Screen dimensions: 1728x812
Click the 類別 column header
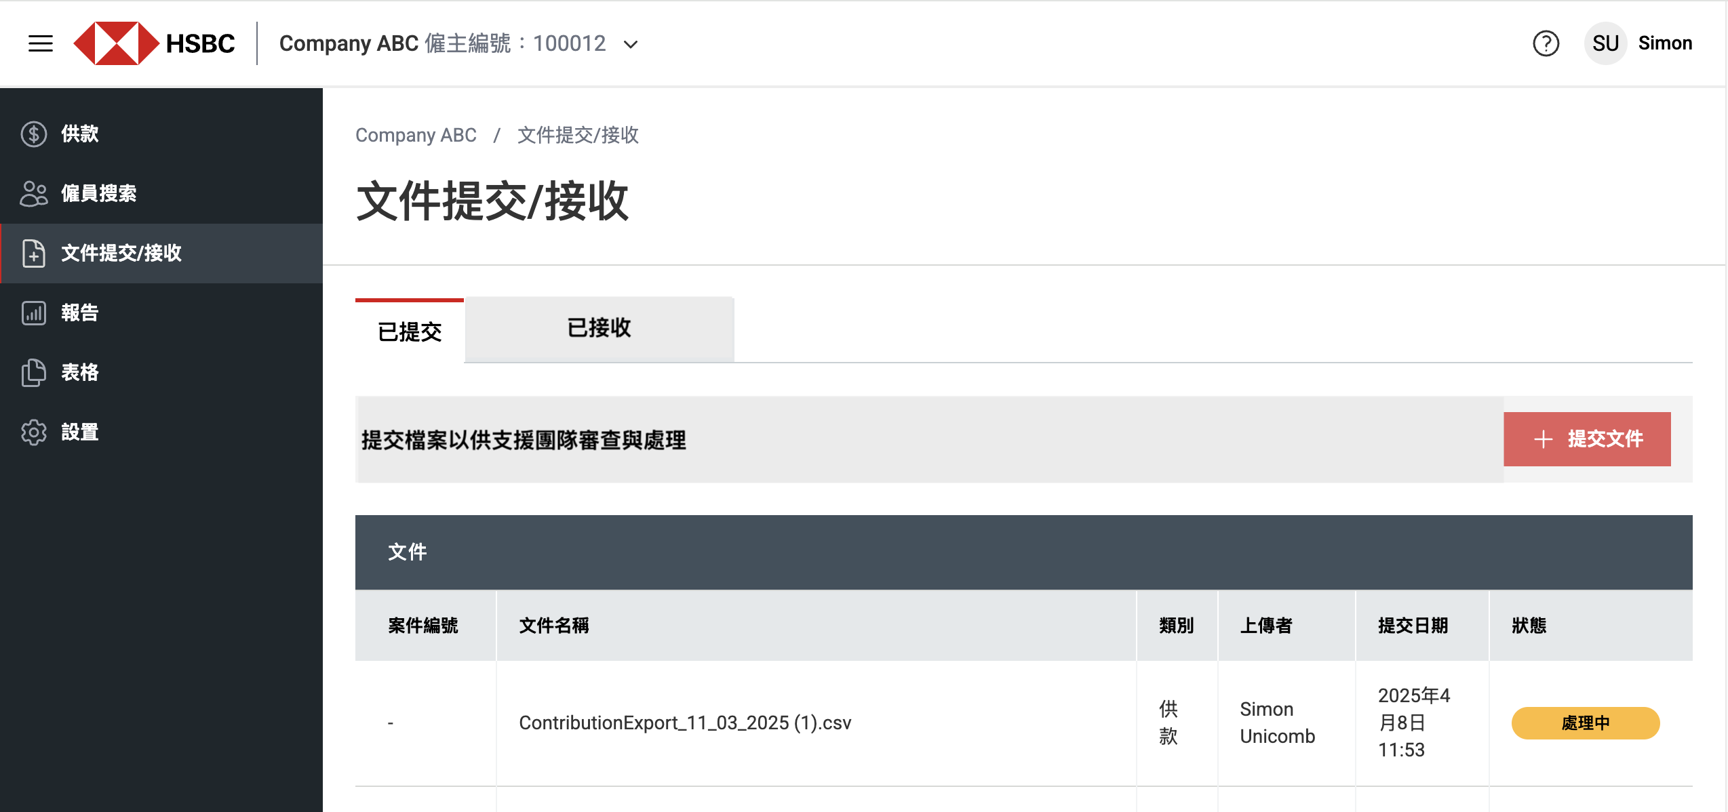[x=1177, y=625]
